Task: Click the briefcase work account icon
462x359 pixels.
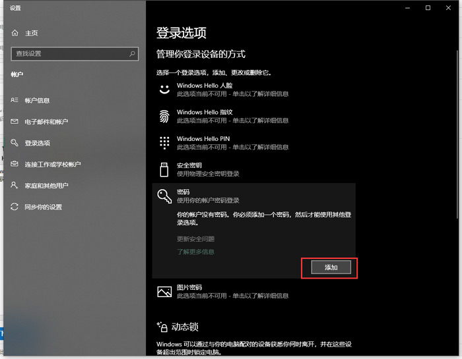Action: tap(15, 164)
